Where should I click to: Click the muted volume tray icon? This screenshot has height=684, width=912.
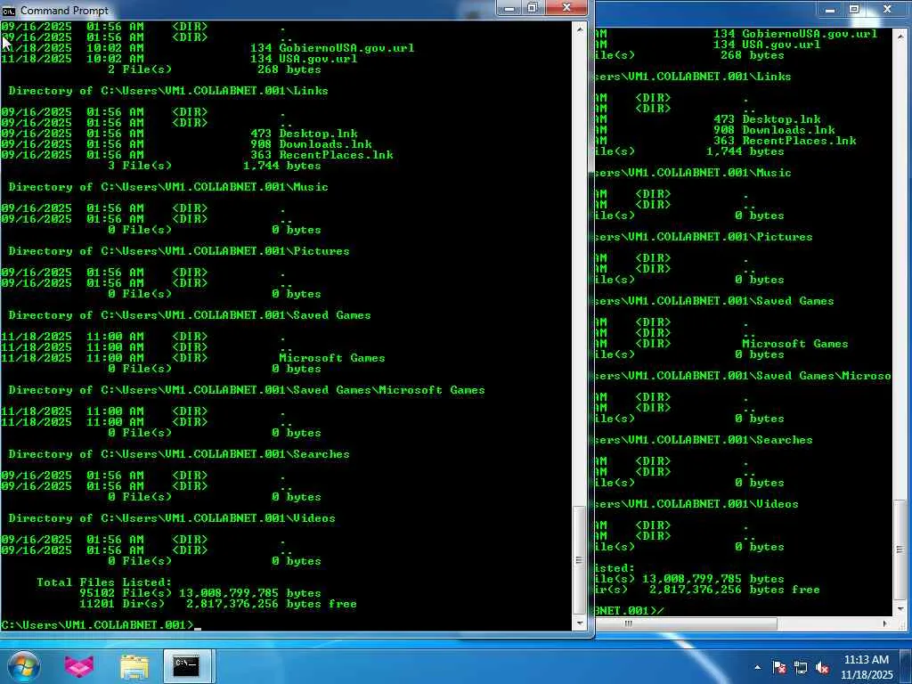[x=822, y=667]
